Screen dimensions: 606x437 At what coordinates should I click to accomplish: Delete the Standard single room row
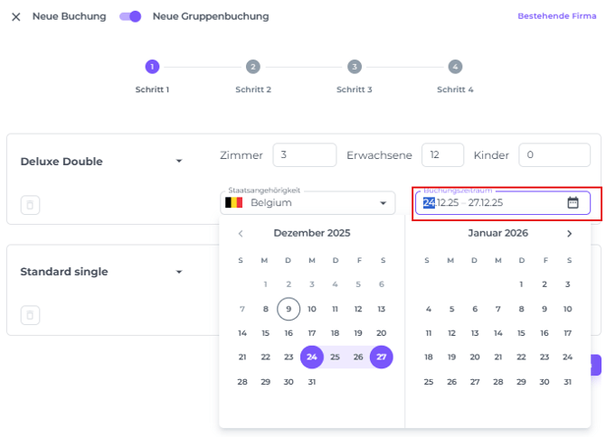30,315
